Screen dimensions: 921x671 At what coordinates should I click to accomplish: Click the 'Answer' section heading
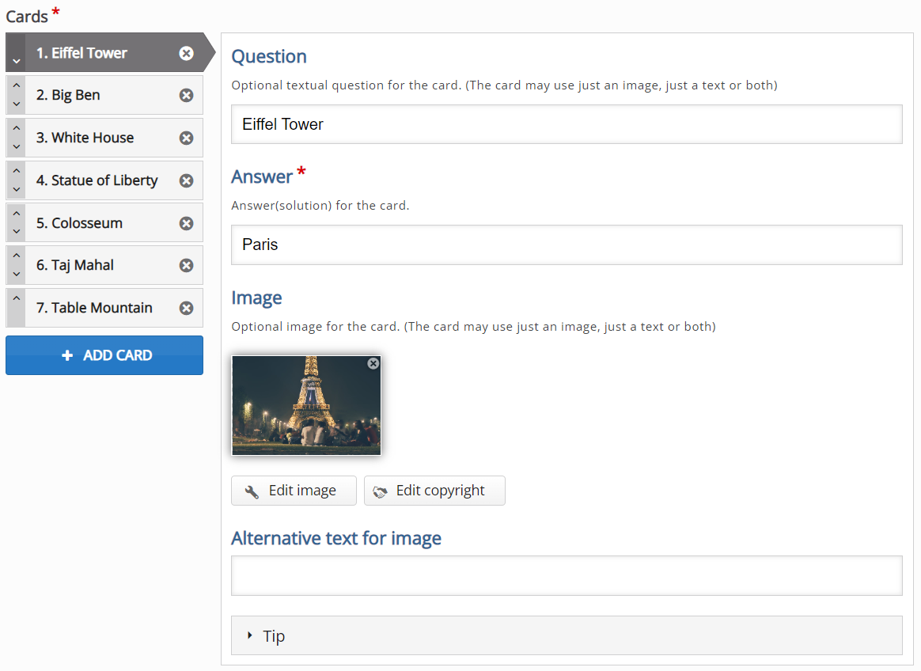point(262,177)
